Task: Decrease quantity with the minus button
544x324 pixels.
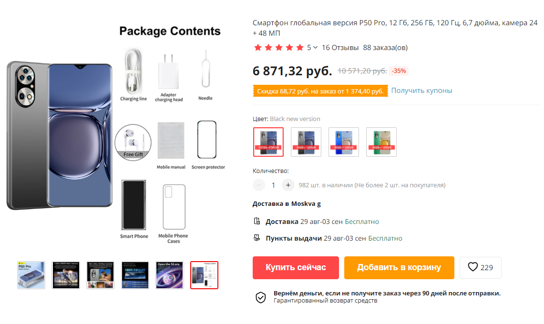Action: 259,185
